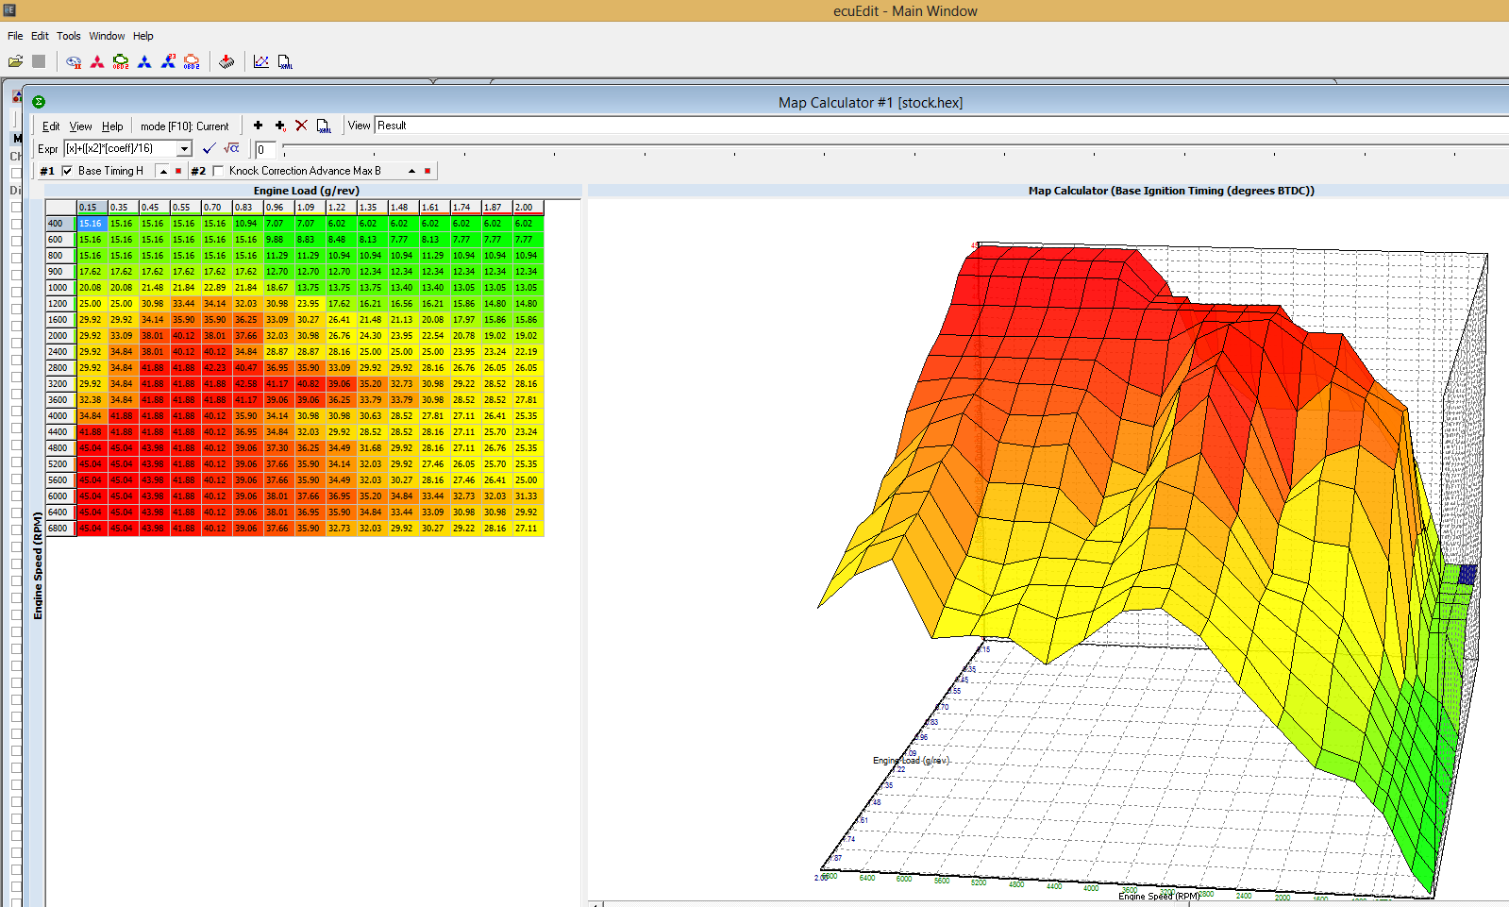Select the 0.15 load column header

click(92, 207)
